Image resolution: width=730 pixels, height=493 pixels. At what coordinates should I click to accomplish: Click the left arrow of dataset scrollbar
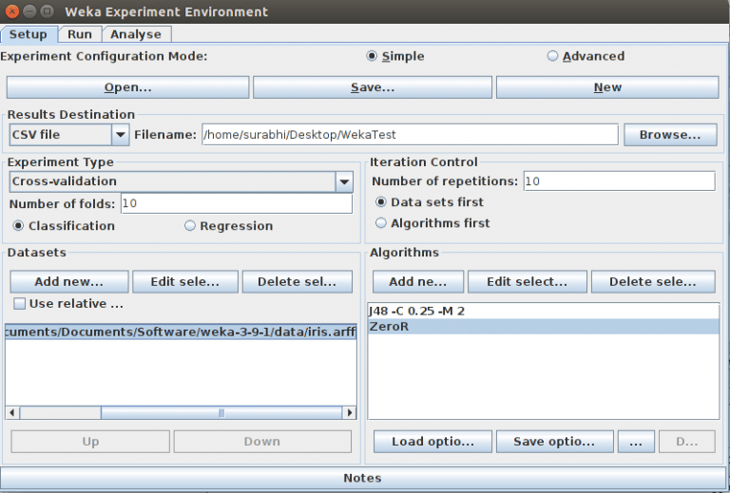11,413
